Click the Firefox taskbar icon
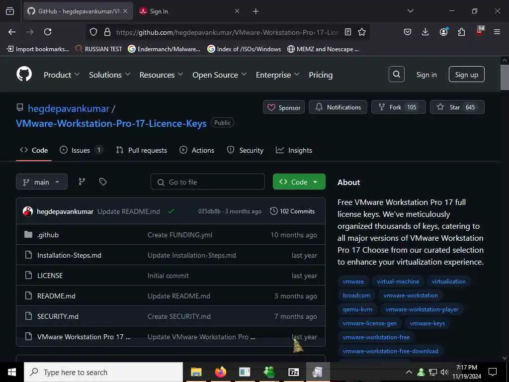 click(x=220, y=372)
